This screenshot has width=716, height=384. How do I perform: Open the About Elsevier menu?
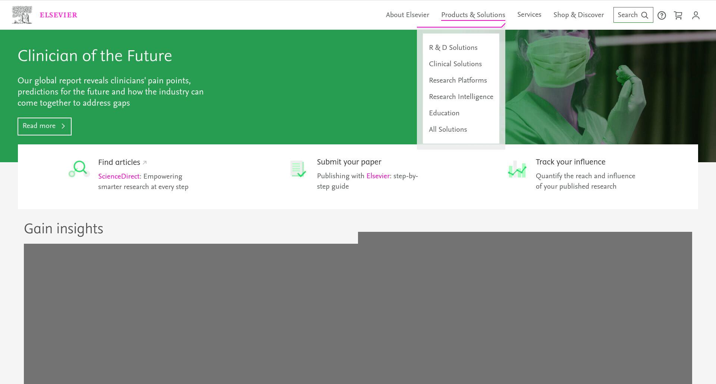click(x=407, y=15)
